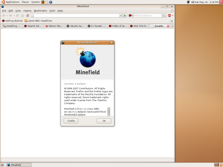Go to the Home page
The width and height of the screenshot is (223, 167).
(x=28, y=16)
